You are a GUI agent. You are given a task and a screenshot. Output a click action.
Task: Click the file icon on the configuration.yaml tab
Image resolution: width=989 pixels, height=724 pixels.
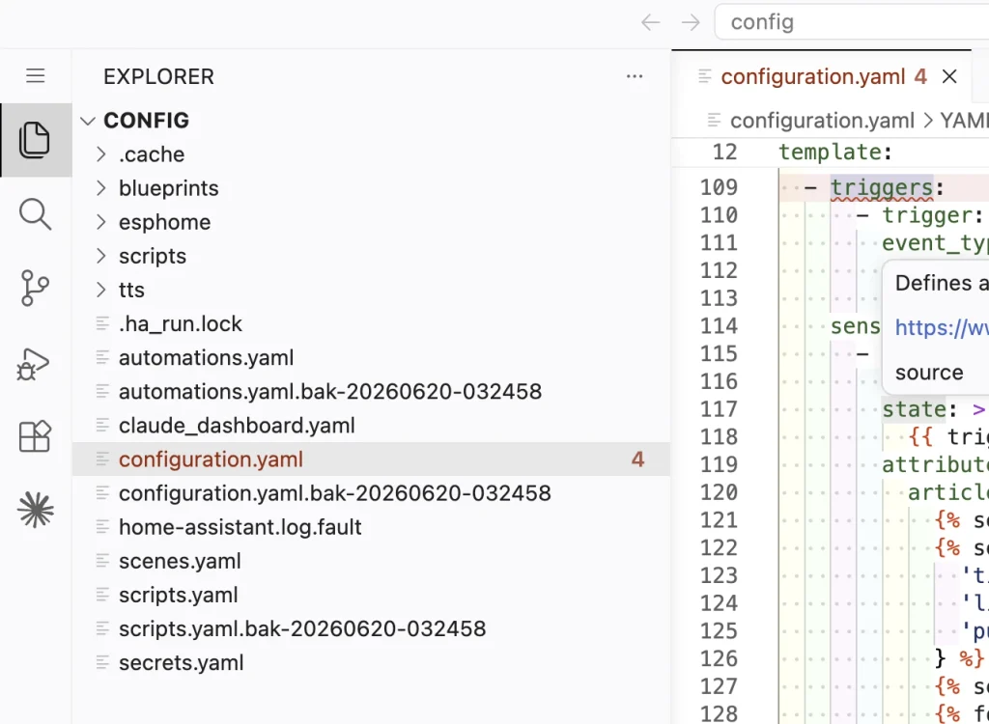(705, 76)
